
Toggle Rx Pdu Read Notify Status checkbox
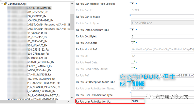133,69
